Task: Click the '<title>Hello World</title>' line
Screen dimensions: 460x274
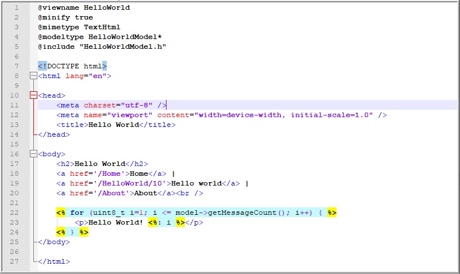Action: (116, 125)
